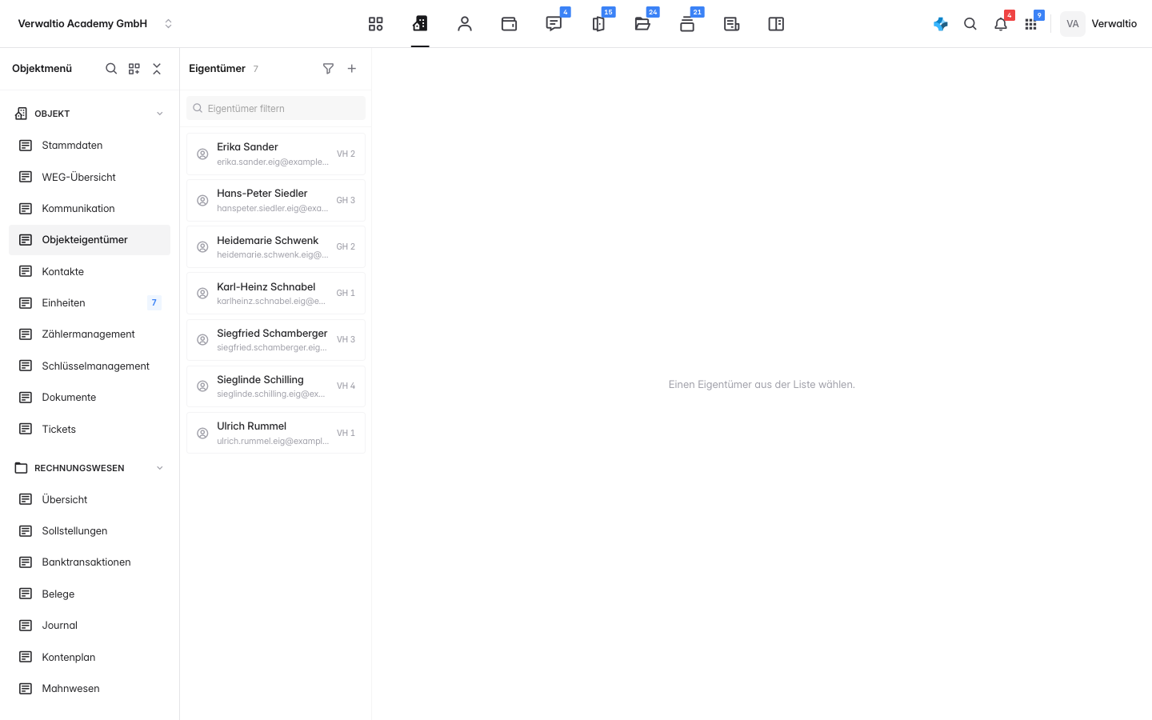The height and width of the screenshot is (720, 1152).
Task: Select owner Siegfried Schamberger
Action: click(x=276, y=339)
